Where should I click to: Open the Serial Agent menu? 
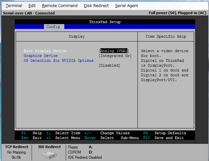point(127,6)
